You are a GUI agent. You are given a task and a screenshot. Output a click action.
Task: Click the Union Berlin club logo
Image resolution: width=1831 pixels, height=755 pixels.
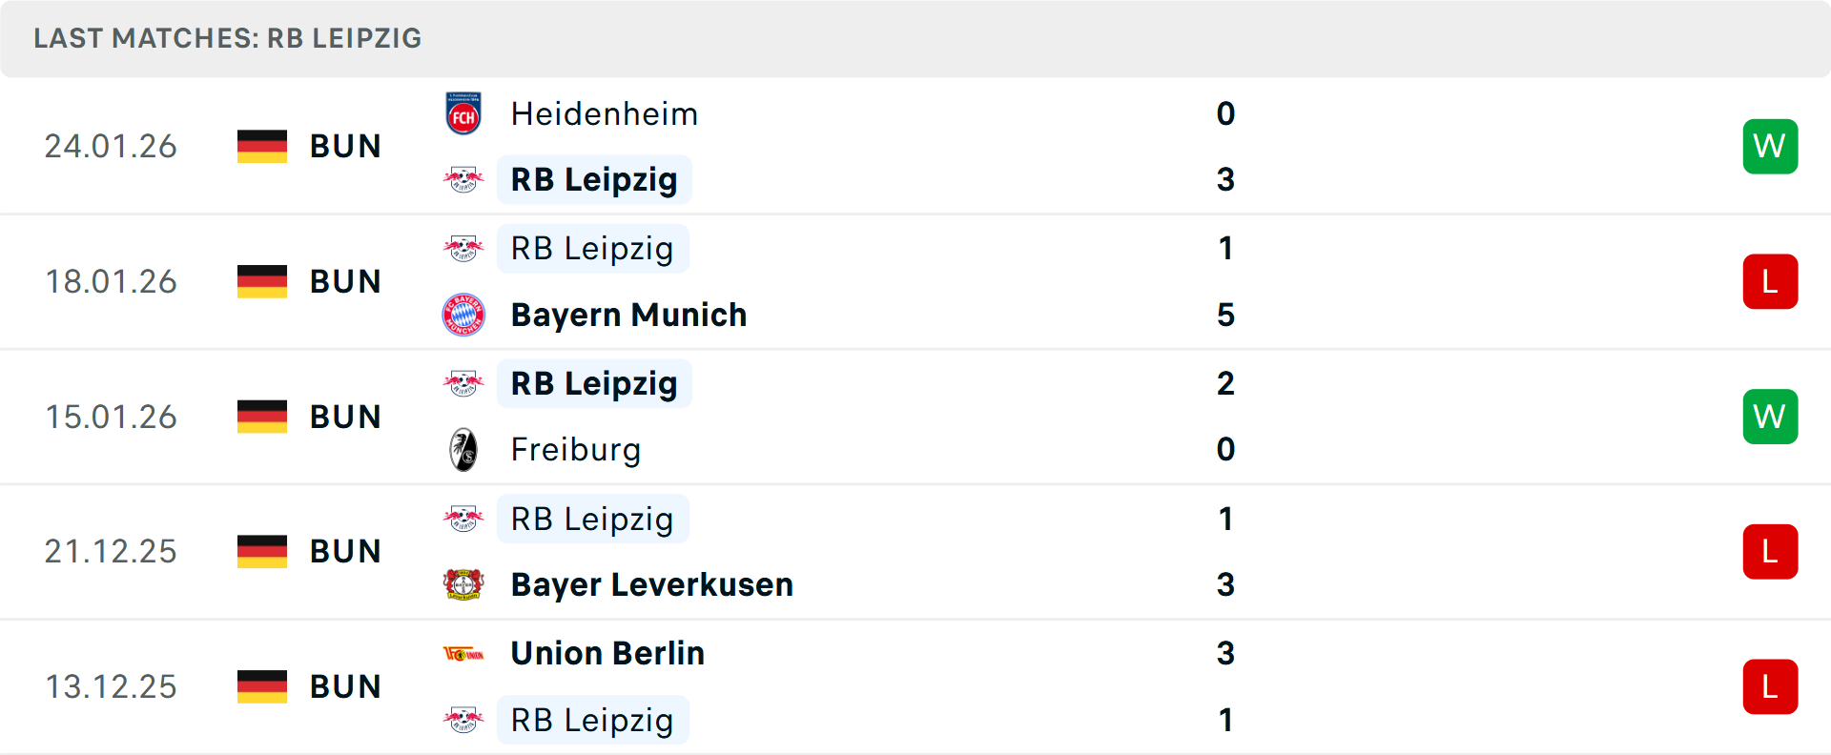[x=463, y=654]
